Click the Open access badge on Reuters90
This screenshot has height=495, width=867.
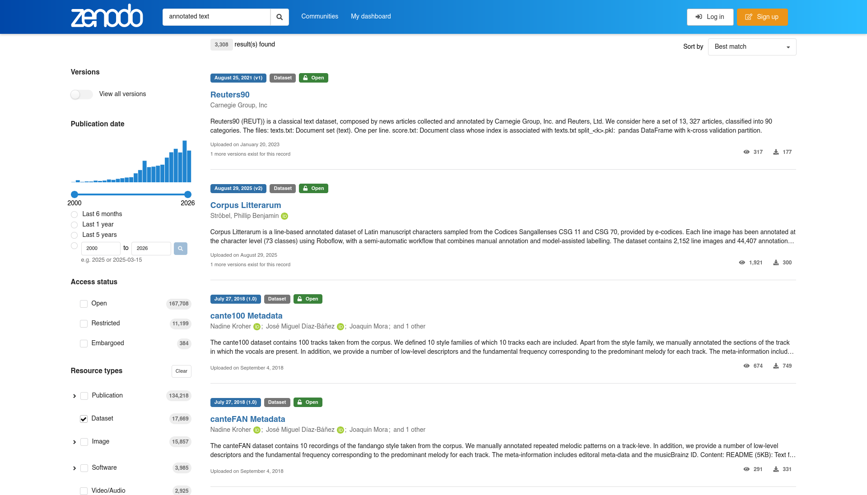point(313,78)
